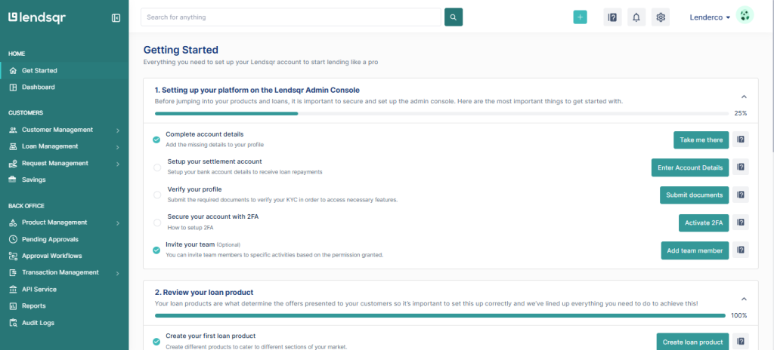Click the Approval Workflows icon

13,256
